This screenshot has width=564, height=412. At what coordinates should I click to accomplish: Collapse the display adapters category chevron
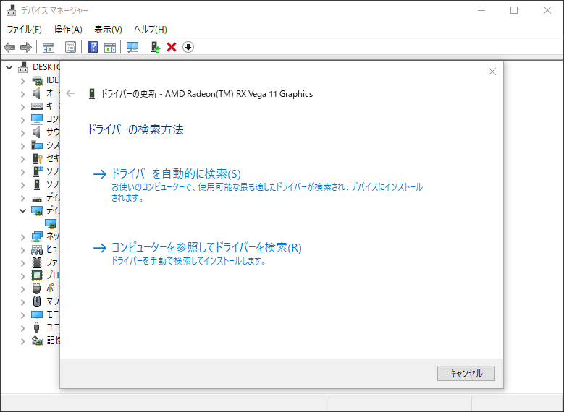pos(22,210)
